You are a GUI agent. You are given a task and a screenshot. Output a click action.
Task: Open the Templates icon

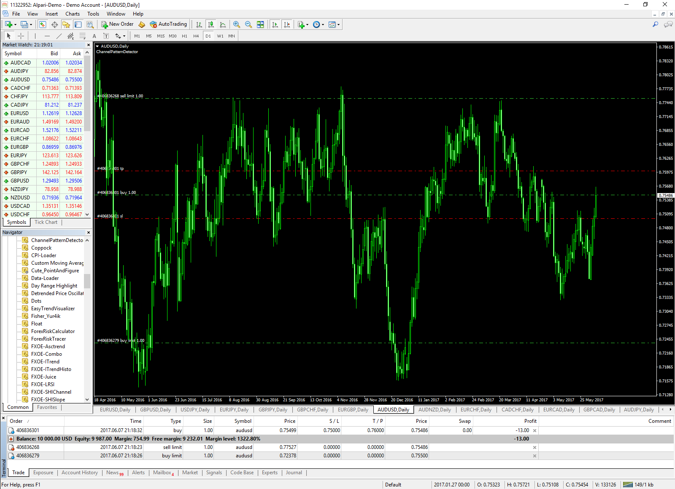click(332, 24)
